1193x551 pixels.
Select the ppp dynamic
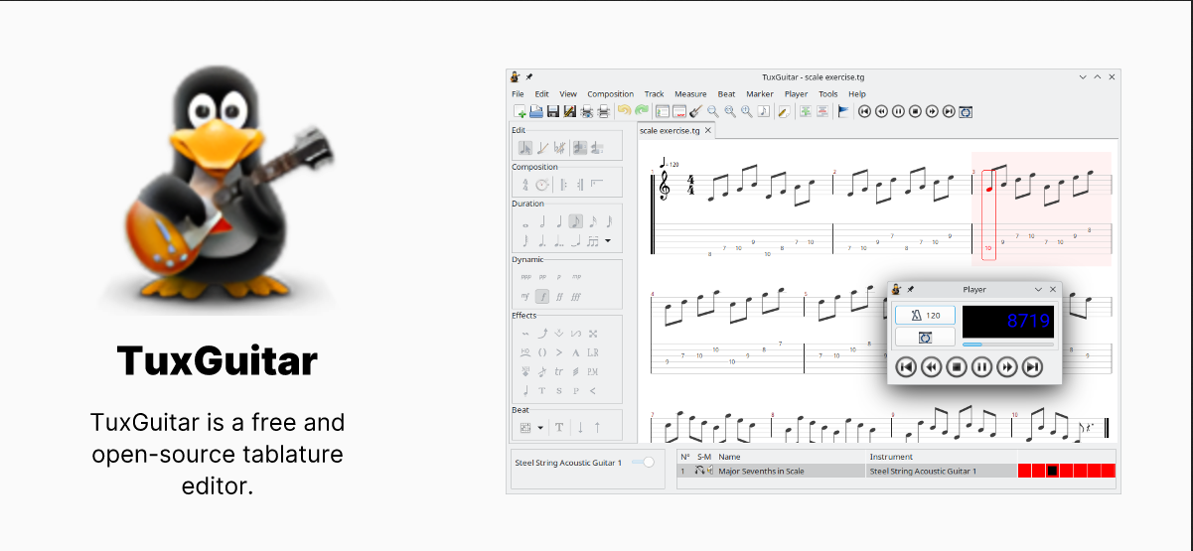point(525,276)
